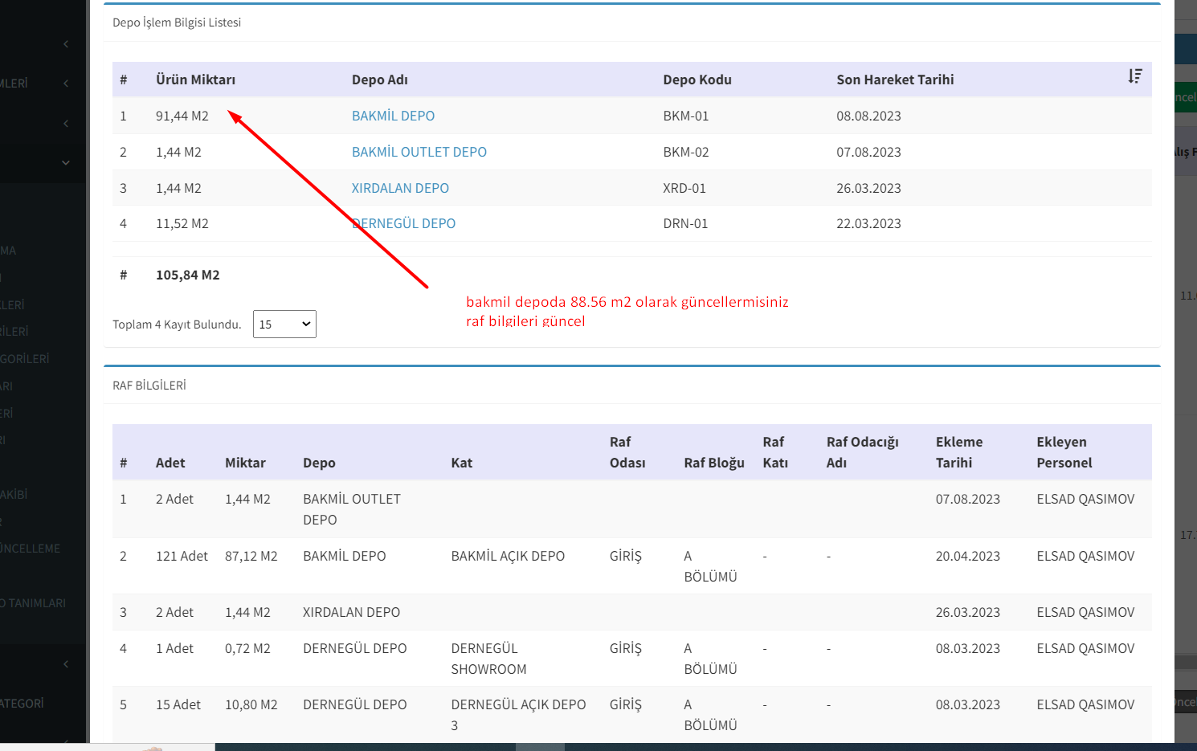Image resolution: width=1197 pixels, height=751 pixels.
Task: Click the sort icon in the depot list header
Action: (1134, 76)
